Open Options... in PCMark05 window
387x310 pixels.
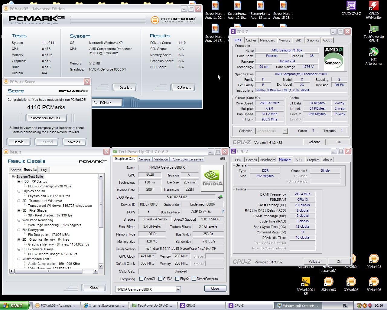tap(184, 87)
